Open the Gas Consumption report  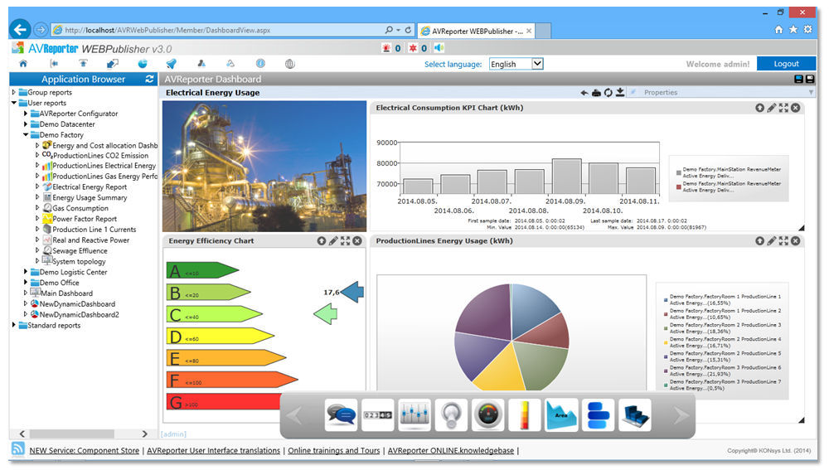(80, 208)
